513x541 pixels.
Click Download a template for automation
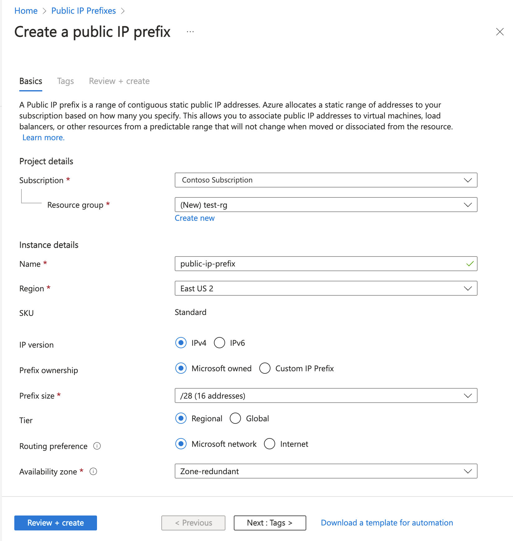click(x=386, y=523)
